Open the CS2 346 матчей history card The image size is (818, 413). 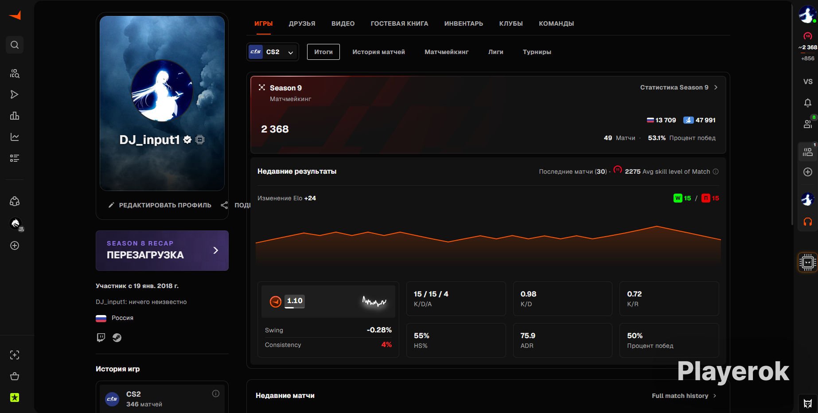162,399
